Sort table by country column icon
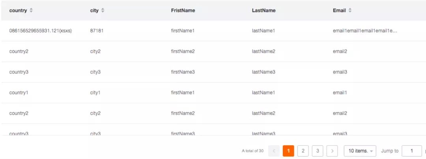Screen dimensions: 426x159 31,11
